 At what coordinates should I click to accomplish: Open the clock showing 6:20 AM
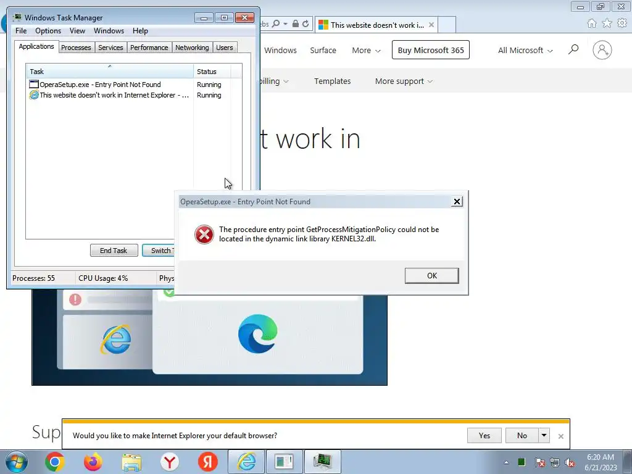601,462
